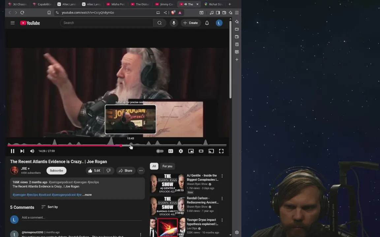The width and height of the screenshot is (380, 237).
Task: Open the Randall Carlson - Rediscovering Ancient title
Action: tap(203, 200)
